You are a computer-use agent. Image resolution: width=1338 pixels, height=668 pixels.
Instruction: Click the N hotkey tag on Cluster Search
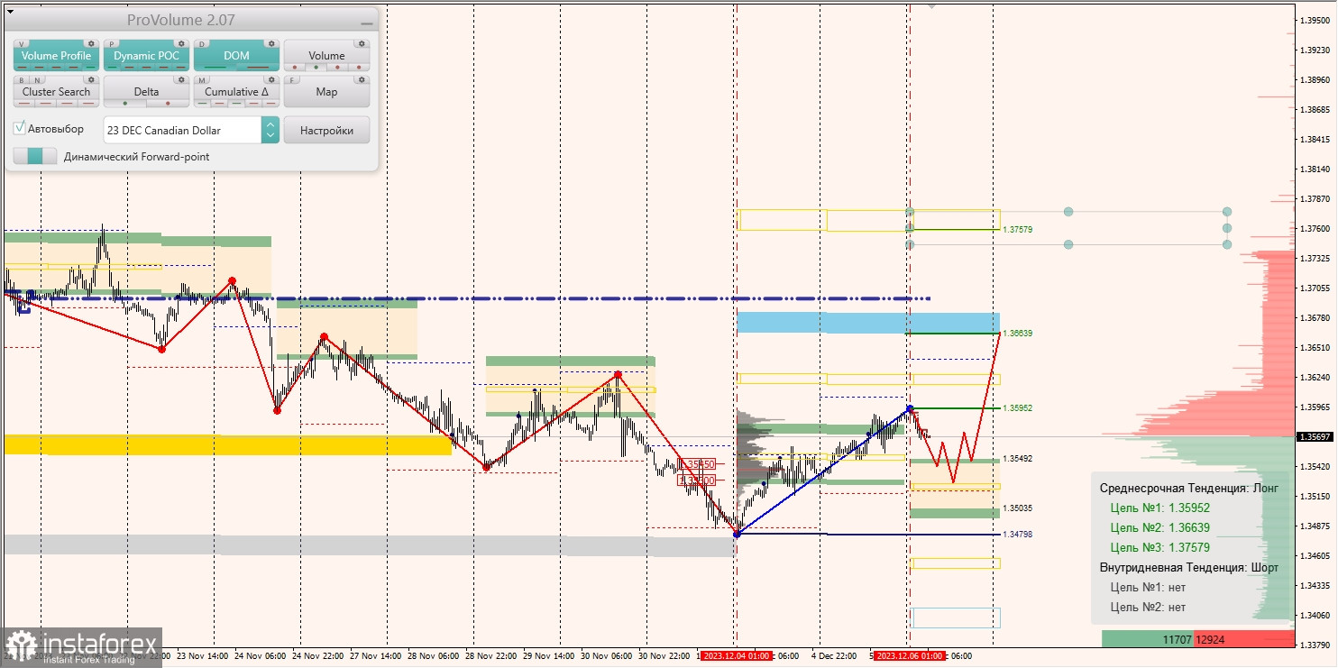[x=37, y=80]
